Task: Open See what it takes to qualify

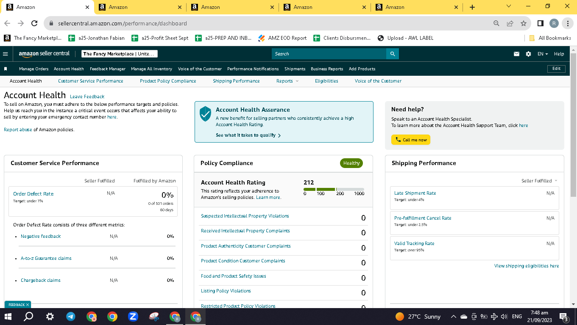Action: click(x=248, y=135)
